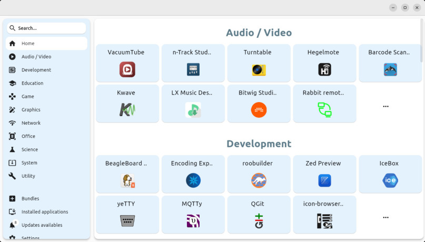Switch to the Science category
Screen dimensions: 425x242
coord(29,149)
